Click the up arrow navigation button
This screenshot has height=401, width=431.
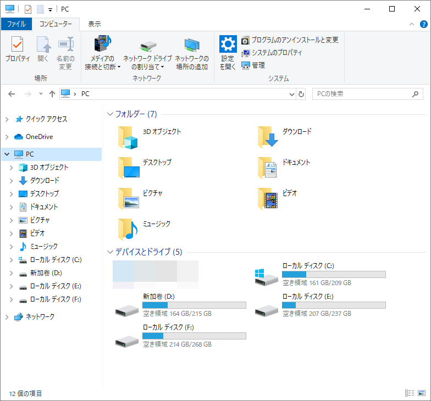click(52, 94)
